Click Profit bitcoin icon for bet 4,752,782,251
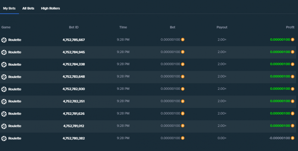Image resolution: width=298 pixels, height=151 pixels. pyautogui.click(x=293, y=101)
